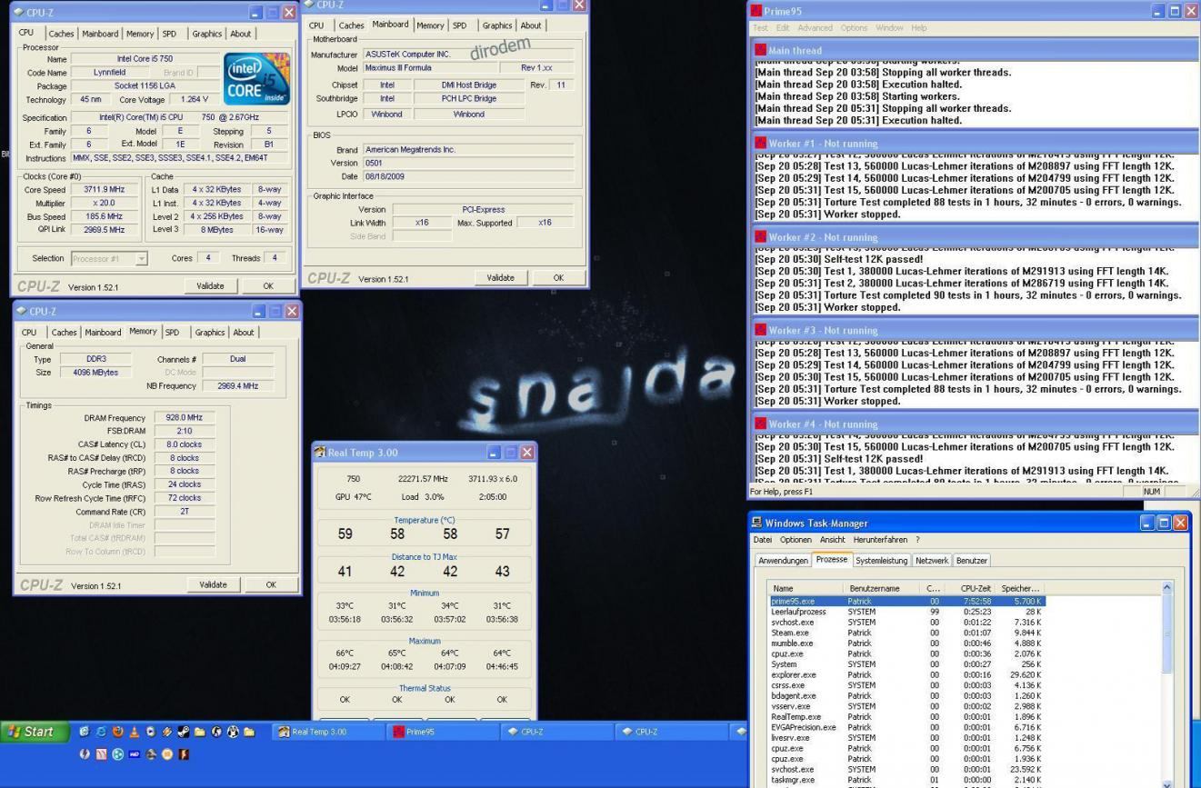This screenshot has width=1201, height=788.
Task: Click Validate in the processor CPU-Z window
Action: click(x=210, y=285)
